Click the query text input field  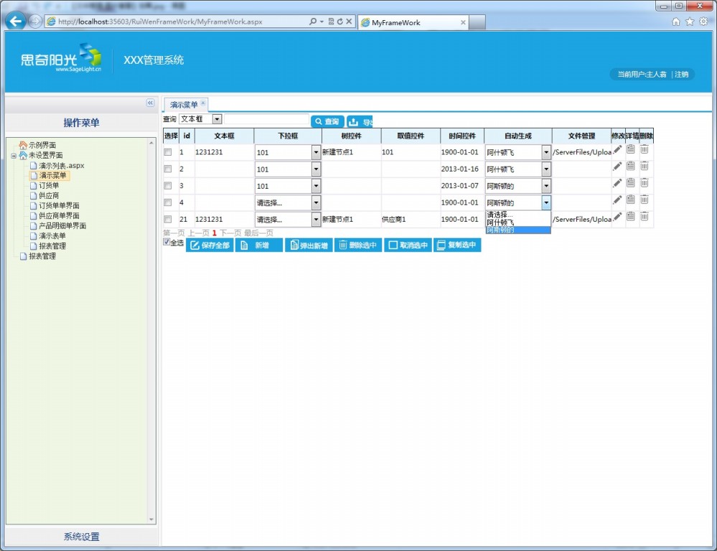[266, 120]
